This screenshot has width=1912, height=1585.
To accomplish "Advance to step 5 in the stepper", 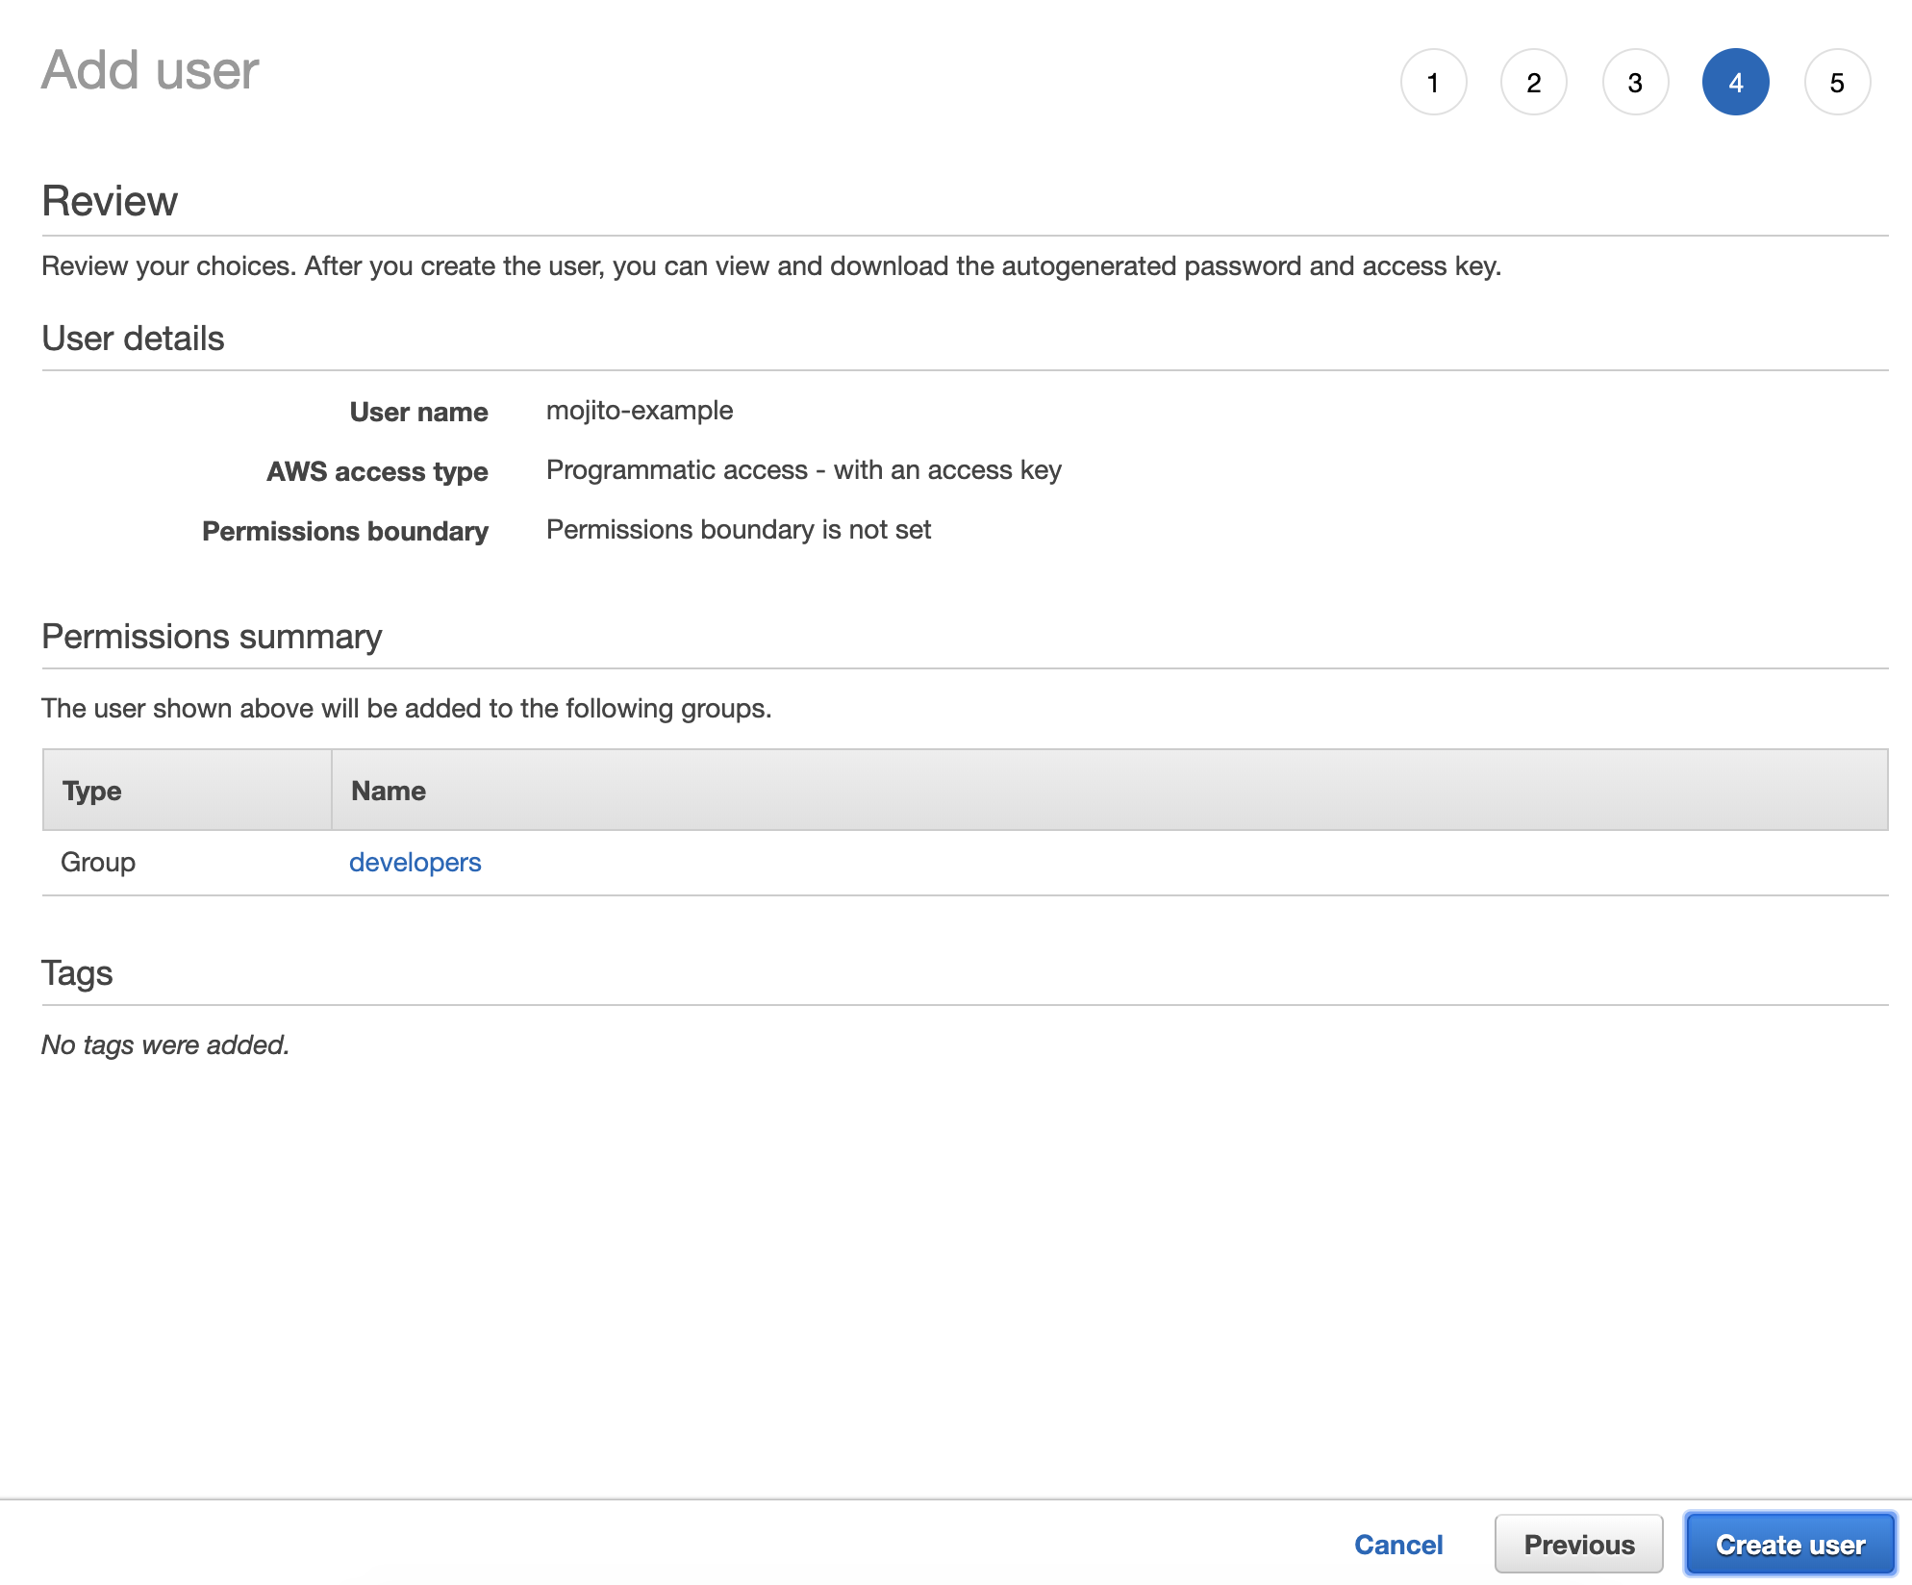I will point(1836,82).
